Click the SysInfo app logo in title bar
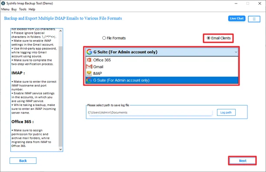266x172 pixels. [3, 3]
